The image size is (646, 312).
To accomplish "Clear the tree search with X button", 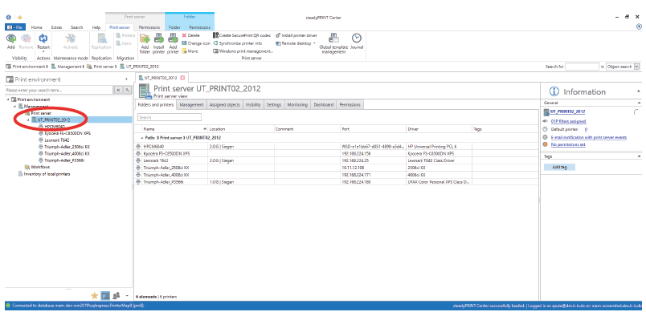I will (x=118, y=90).
